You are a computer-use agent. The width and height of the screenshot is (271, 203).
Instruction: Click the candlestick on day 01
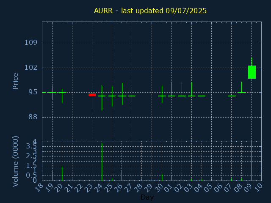click(171, 89)
